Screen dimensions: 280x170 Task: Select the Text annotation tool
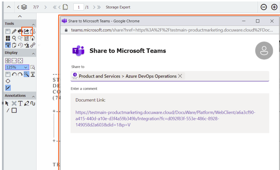pos(21,103)
